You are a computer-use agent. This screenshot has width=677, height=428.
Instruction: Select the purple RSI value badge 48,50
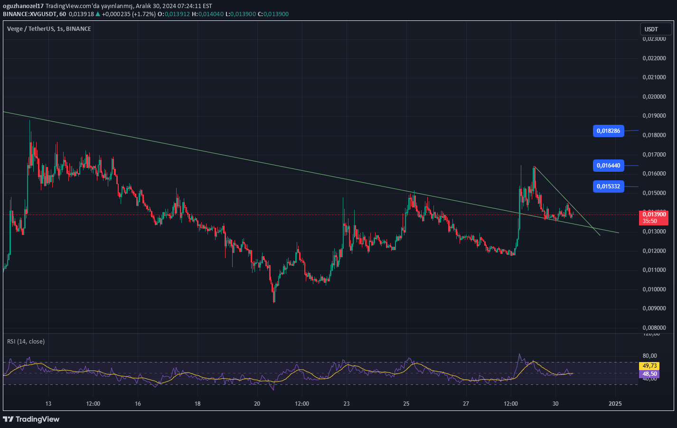[650, 374]
